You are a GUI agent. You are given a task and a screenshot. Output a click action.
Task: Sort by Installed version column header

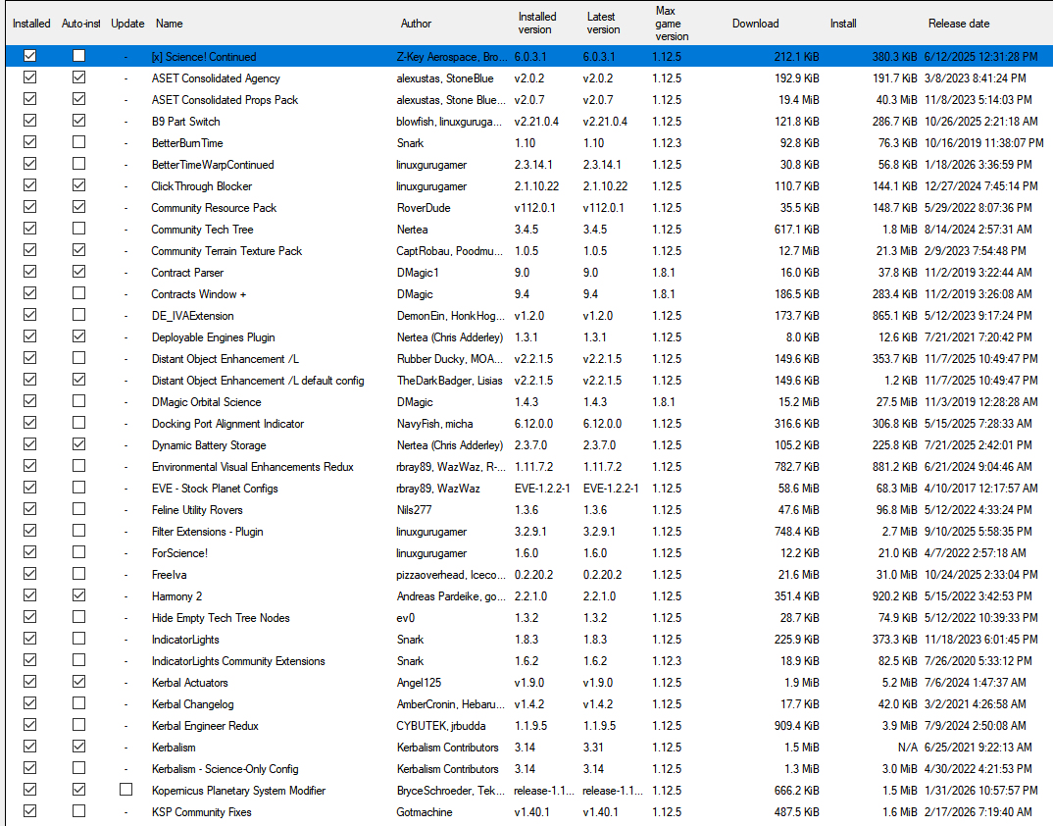point(537,24)
